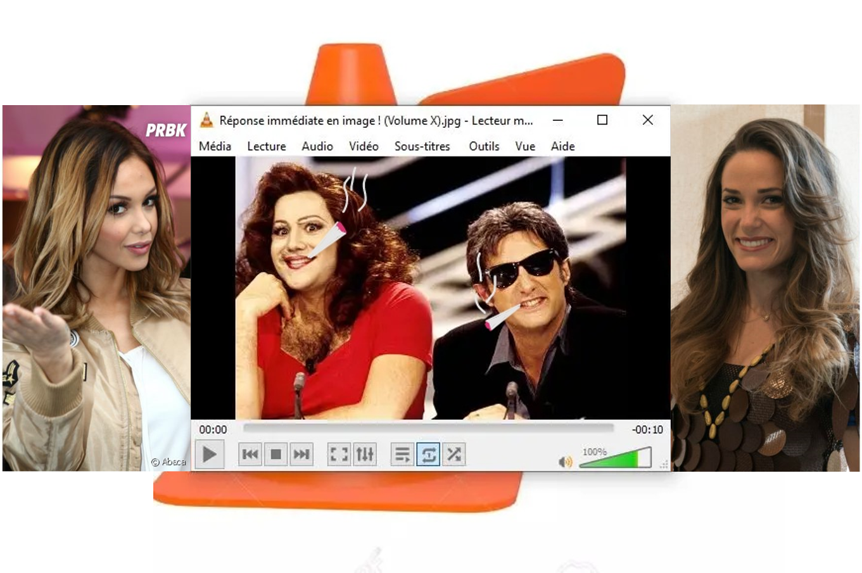Viewport: 862px width, 573px height.
Task: Toggle fullscreen video mode
Action: tap(339, 455)
